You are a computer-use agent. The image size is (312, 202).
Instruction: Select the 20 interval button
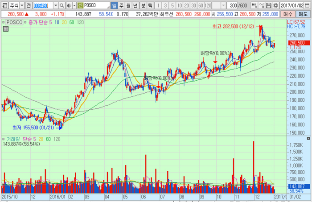click(x=186, y=5)
